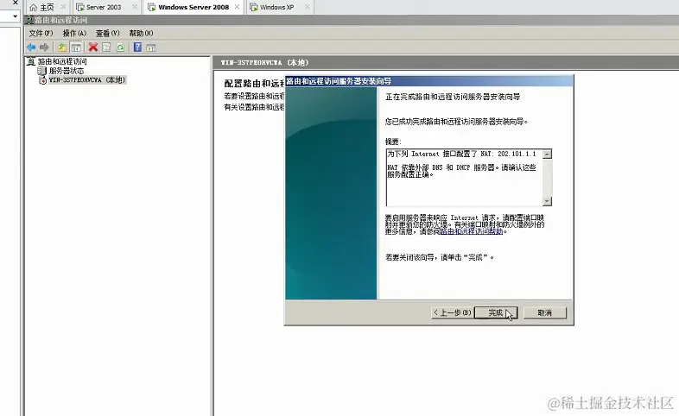
Task: Close the Windows XP tab
Action: pos(307,7)
